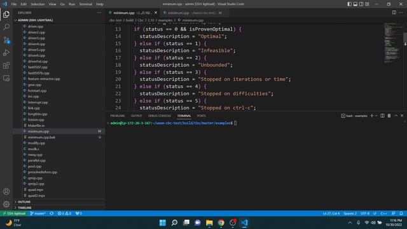Split the terminal pane
The height and width of the screenshot is (229, 407).
382,116
